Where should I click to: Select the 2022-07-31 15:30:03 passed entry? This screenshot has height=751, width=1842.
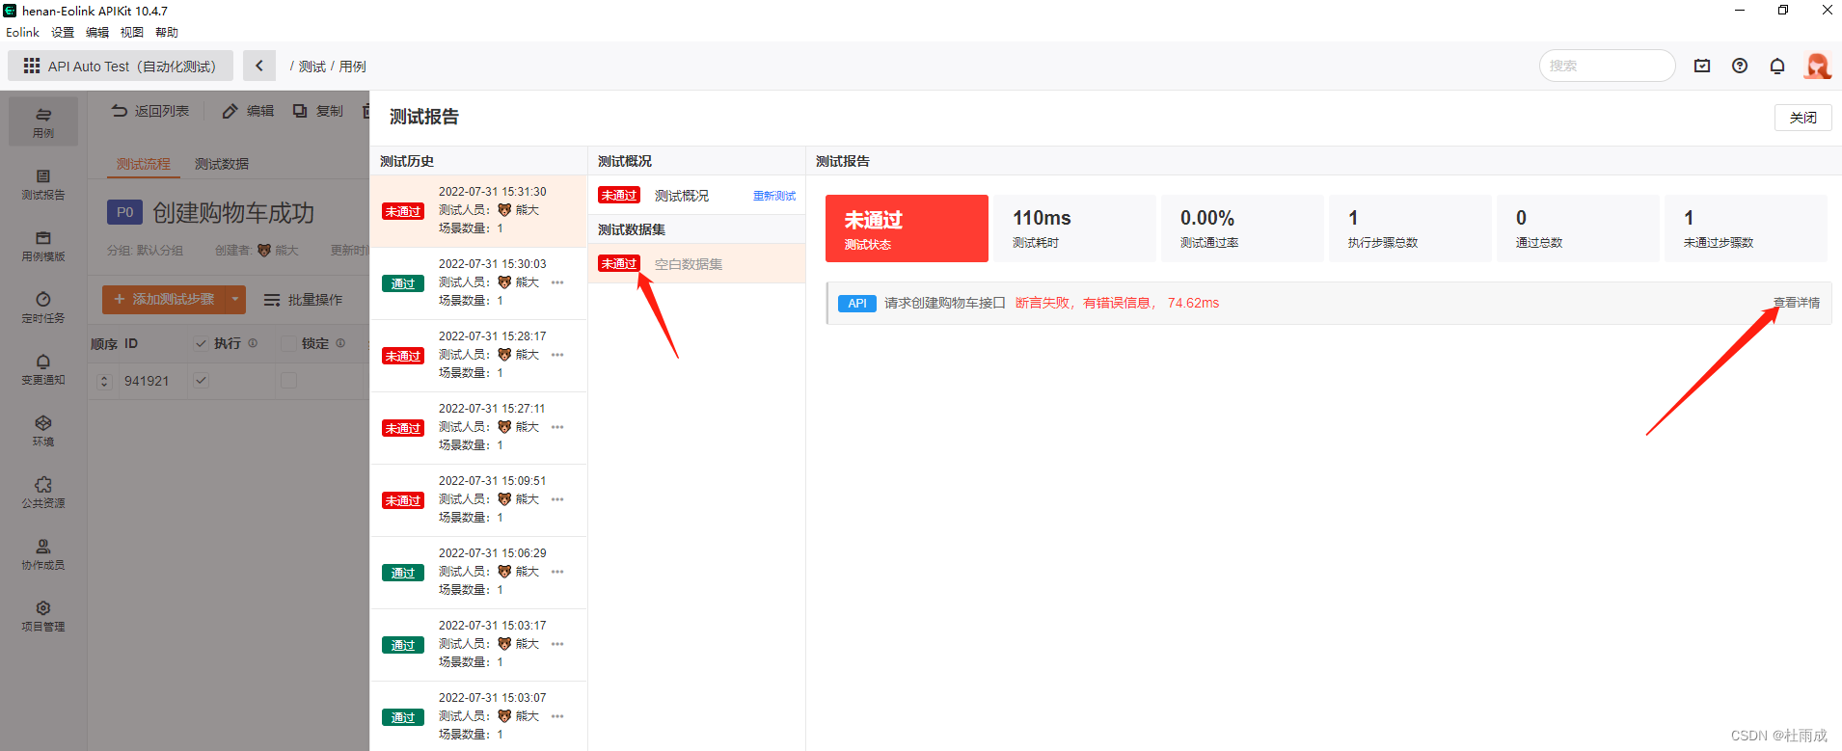click(478, 282)
